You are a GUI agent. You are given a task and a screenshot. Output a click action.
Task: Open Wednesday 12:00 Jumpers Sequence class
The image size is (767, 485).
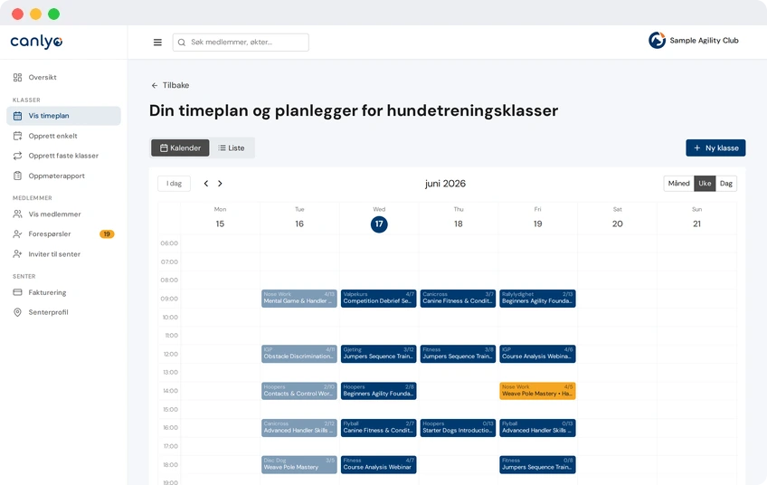pyautogui.click(x=379, y=354)
